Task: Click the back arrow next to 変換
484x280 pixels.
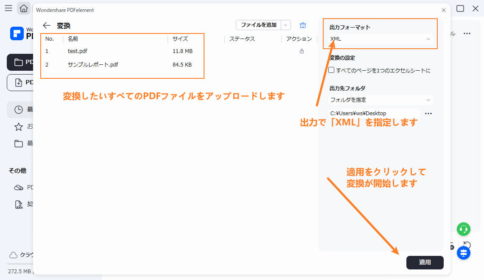Action: tap(46, 25)
